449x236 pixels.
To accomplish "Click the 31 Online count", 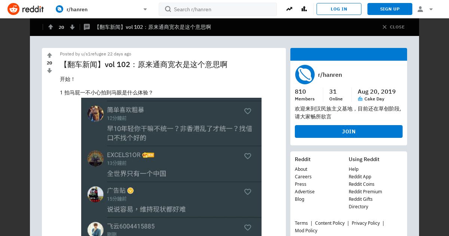I will [x=336, y=95].
